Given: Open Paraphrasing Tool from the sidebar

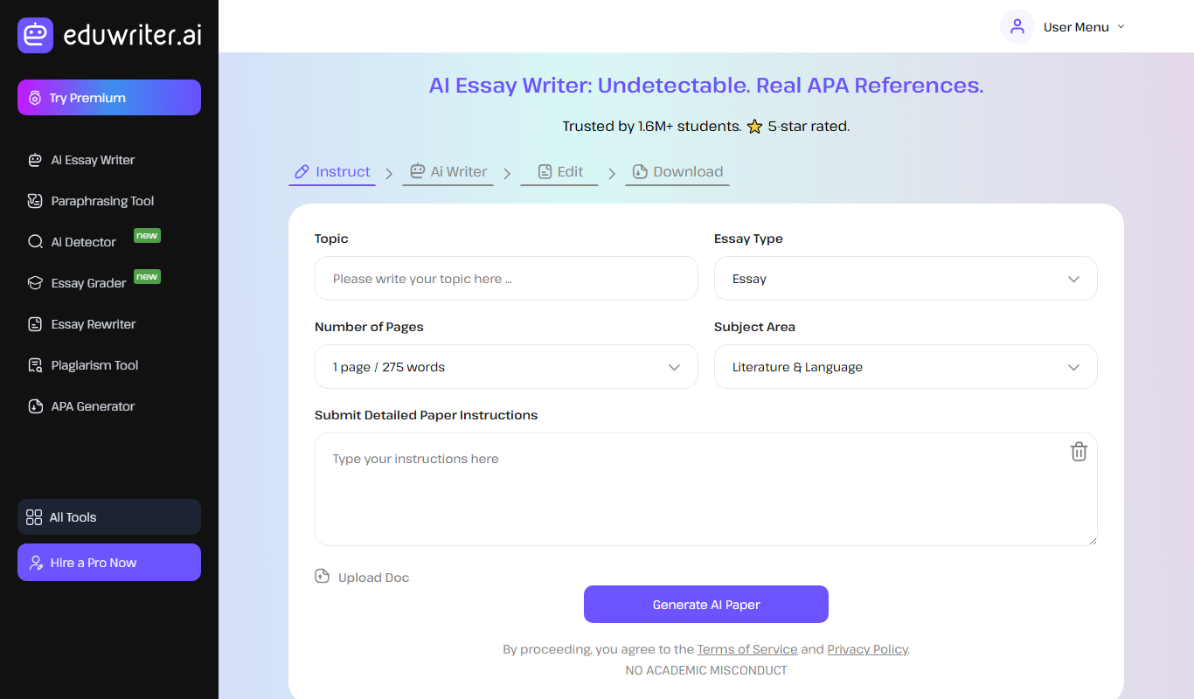Looking at the screenshot, I should coord(102,201).
